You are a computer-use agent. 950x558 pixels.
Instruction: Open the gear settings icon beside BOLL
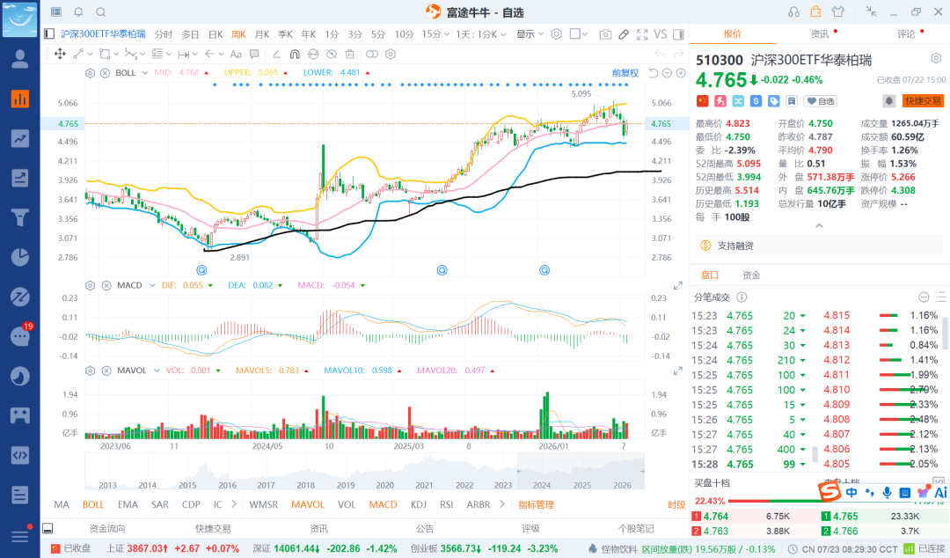click(91, 73)
